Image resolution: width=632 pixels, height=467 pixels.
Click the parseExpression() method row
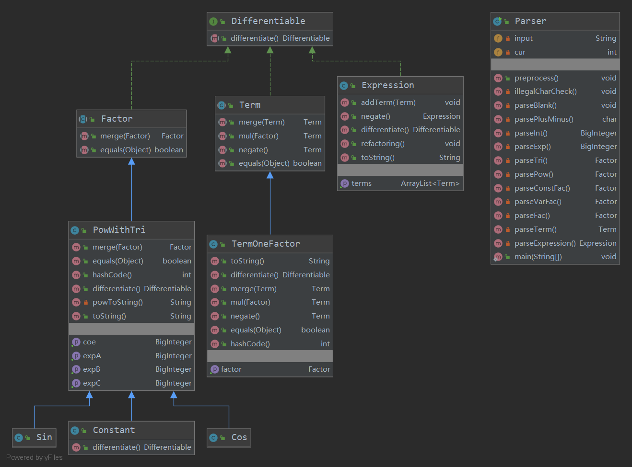[x=555, y=243]
